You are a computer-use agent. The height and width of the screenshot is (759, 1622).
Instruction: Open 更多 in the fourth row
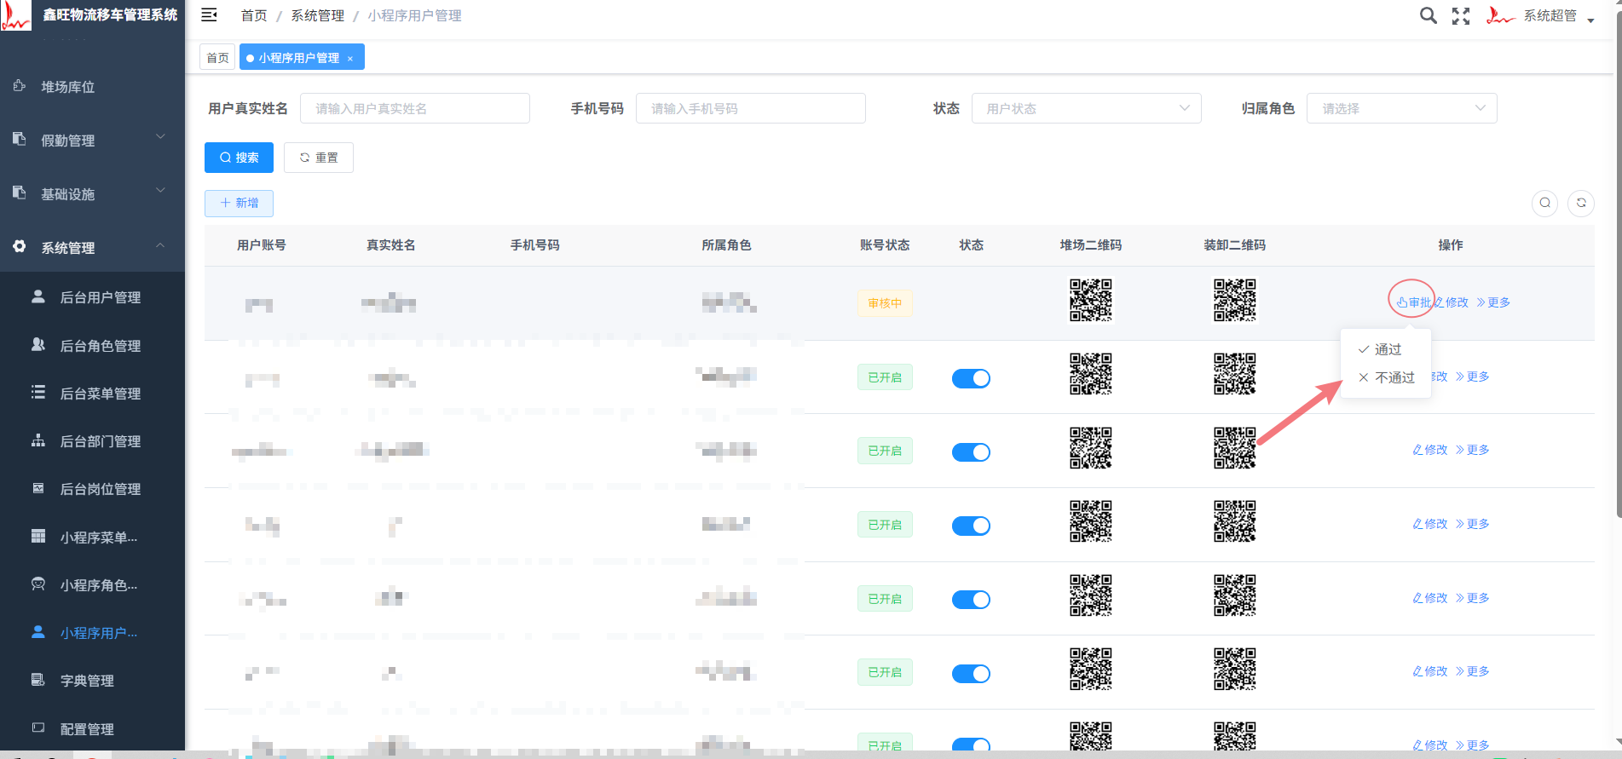pyautogui.click(x=1472, y=524)
